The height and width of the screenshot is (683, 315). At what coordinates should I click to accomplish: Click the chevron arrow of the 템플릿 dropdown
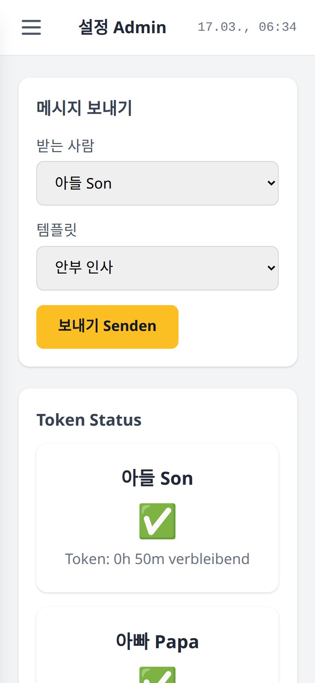271,268
